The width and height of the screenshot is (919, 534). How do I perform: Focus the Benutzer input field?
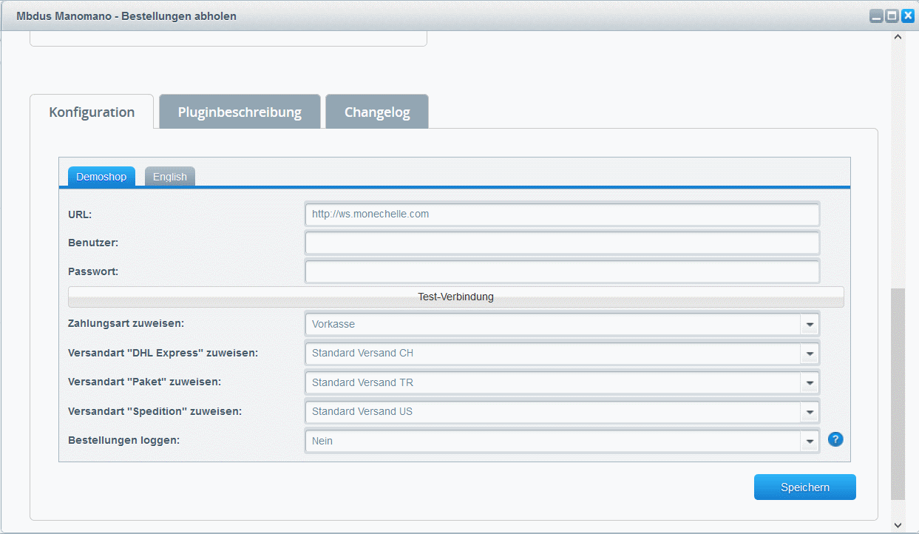point(562,243)
